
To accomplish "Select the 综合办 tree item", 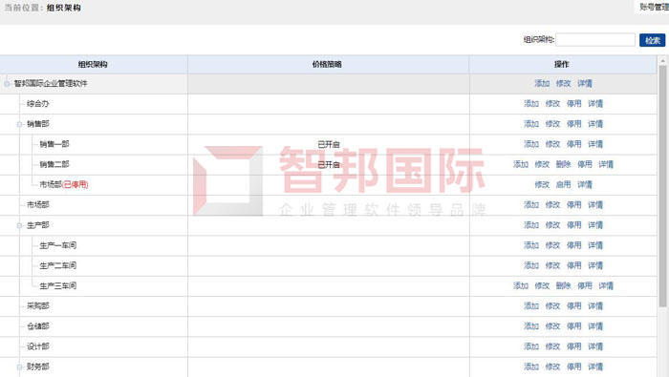I will (x=37, y=103).
